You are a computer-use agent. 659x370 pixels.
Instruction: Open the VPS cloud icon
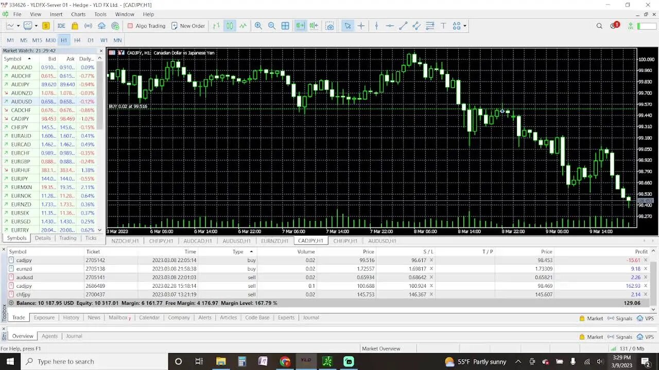102,26
